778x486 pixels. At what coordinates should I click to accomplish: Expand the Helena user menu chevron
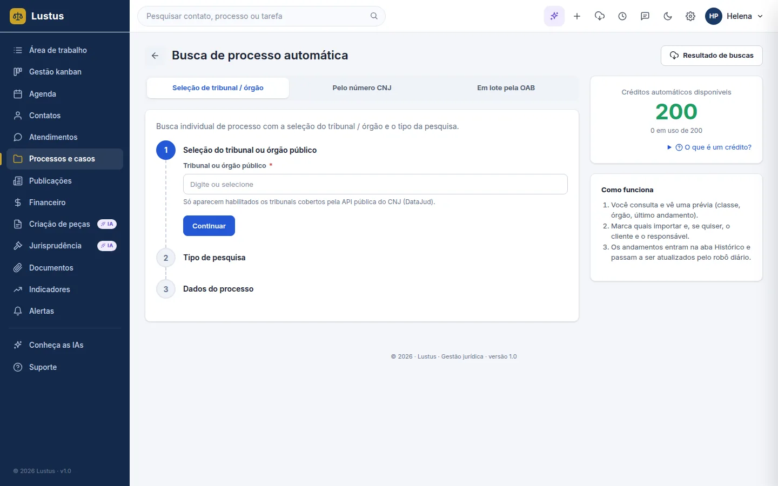(x=760, y=16)
